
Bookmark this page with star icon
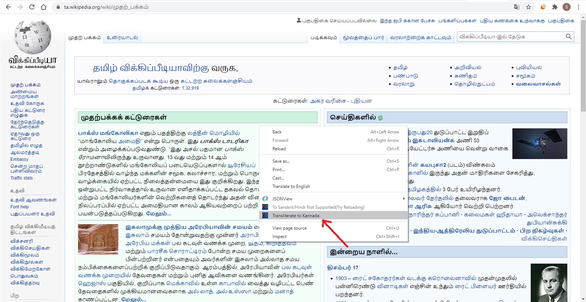[528, 7]
